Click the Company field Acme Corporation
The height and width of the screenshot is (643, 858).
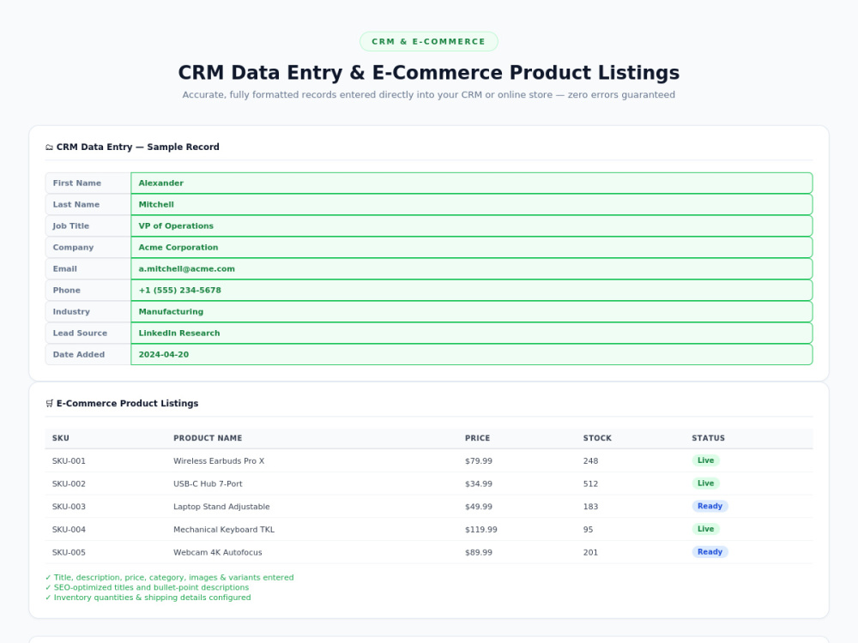[472, 247]
